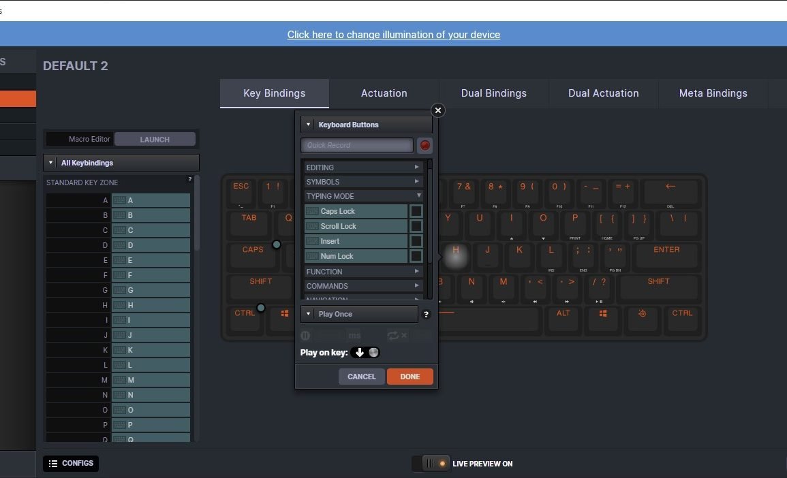Click the Quick Record input field
Viewport: 787px width, 478px height.
click(357, 146)
